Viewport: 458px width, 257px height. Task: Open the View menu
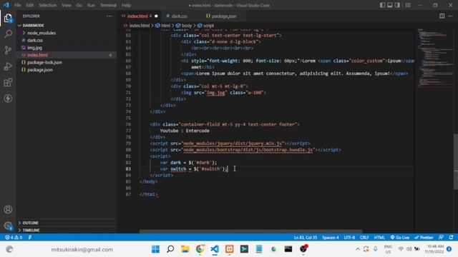[67, 5]
